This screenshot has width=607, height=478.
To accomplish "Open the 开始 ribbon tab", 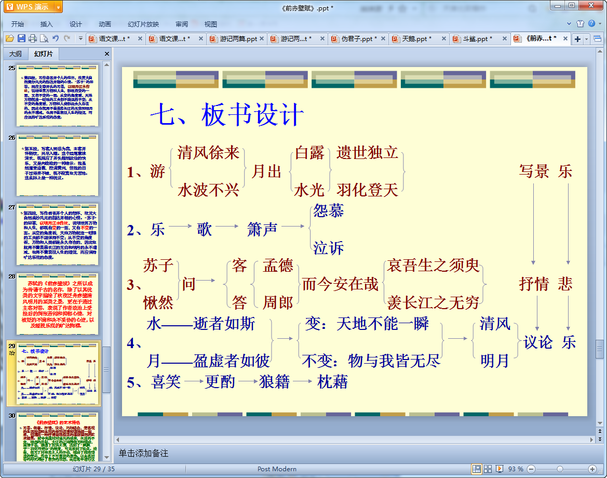I will tap(18, 24).
